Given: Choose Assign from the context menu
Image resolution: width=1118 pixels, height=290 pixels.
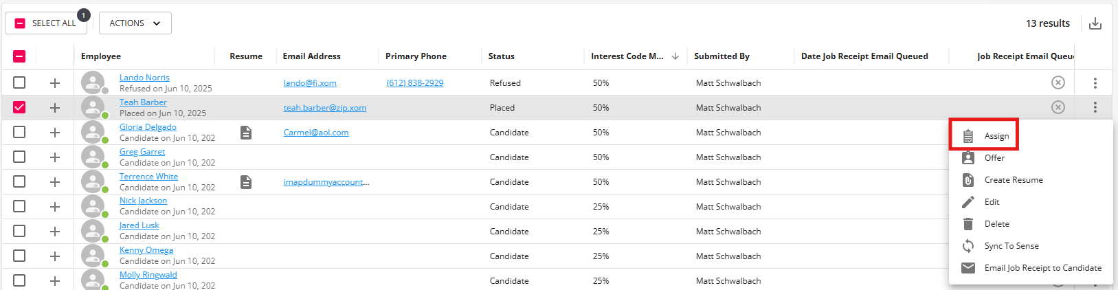Looking at the screenshot, I should pyautogui.click(x=996, y=136).
